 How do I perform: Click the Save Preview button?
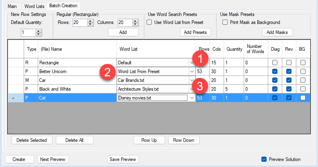(x=123, y=159)
